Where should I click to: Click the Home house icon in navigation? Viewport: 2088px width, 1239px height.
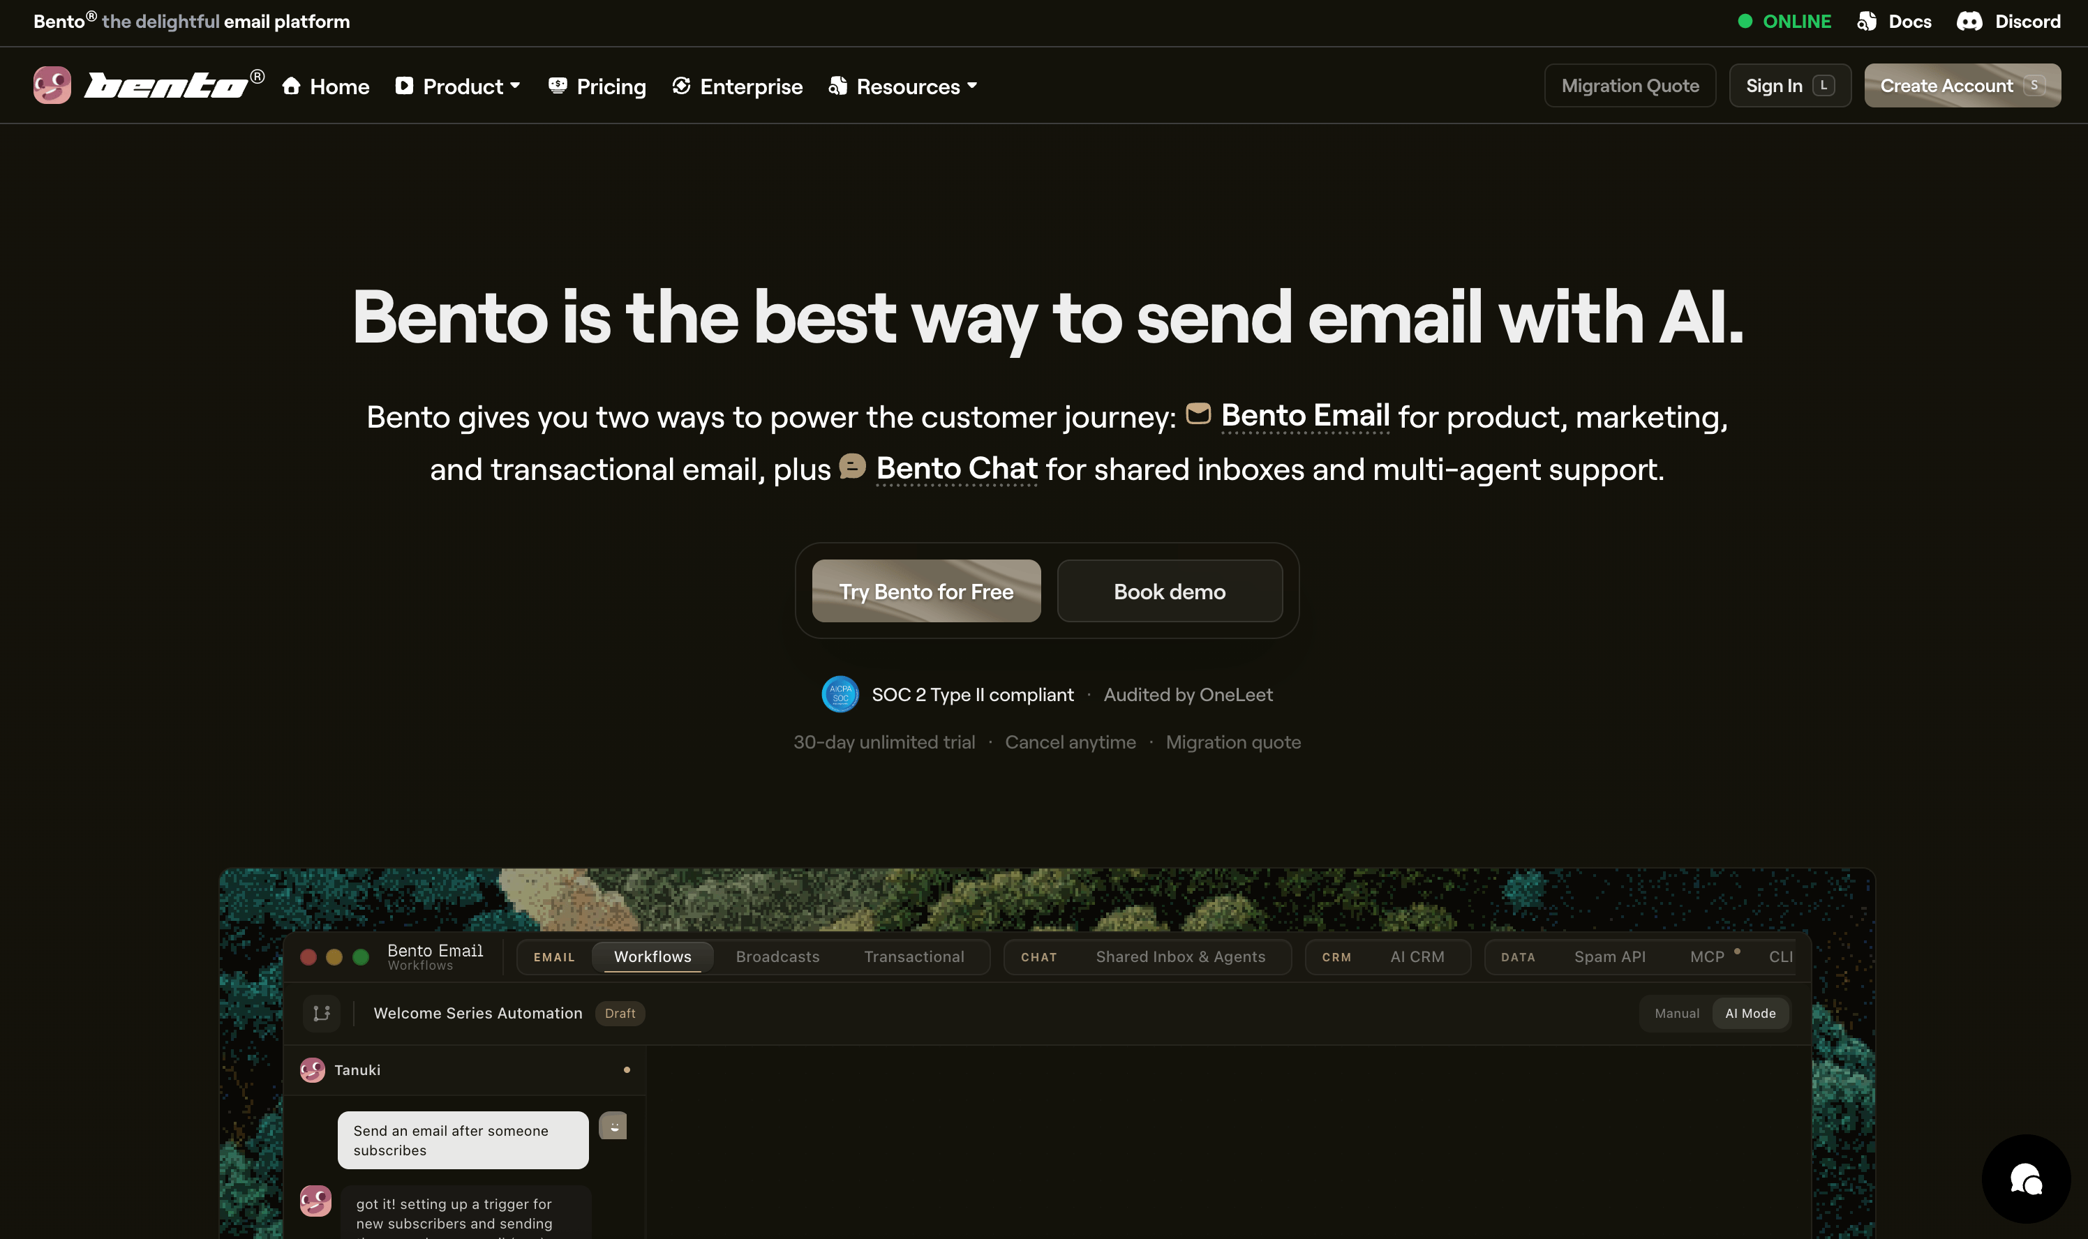(290, 86)
